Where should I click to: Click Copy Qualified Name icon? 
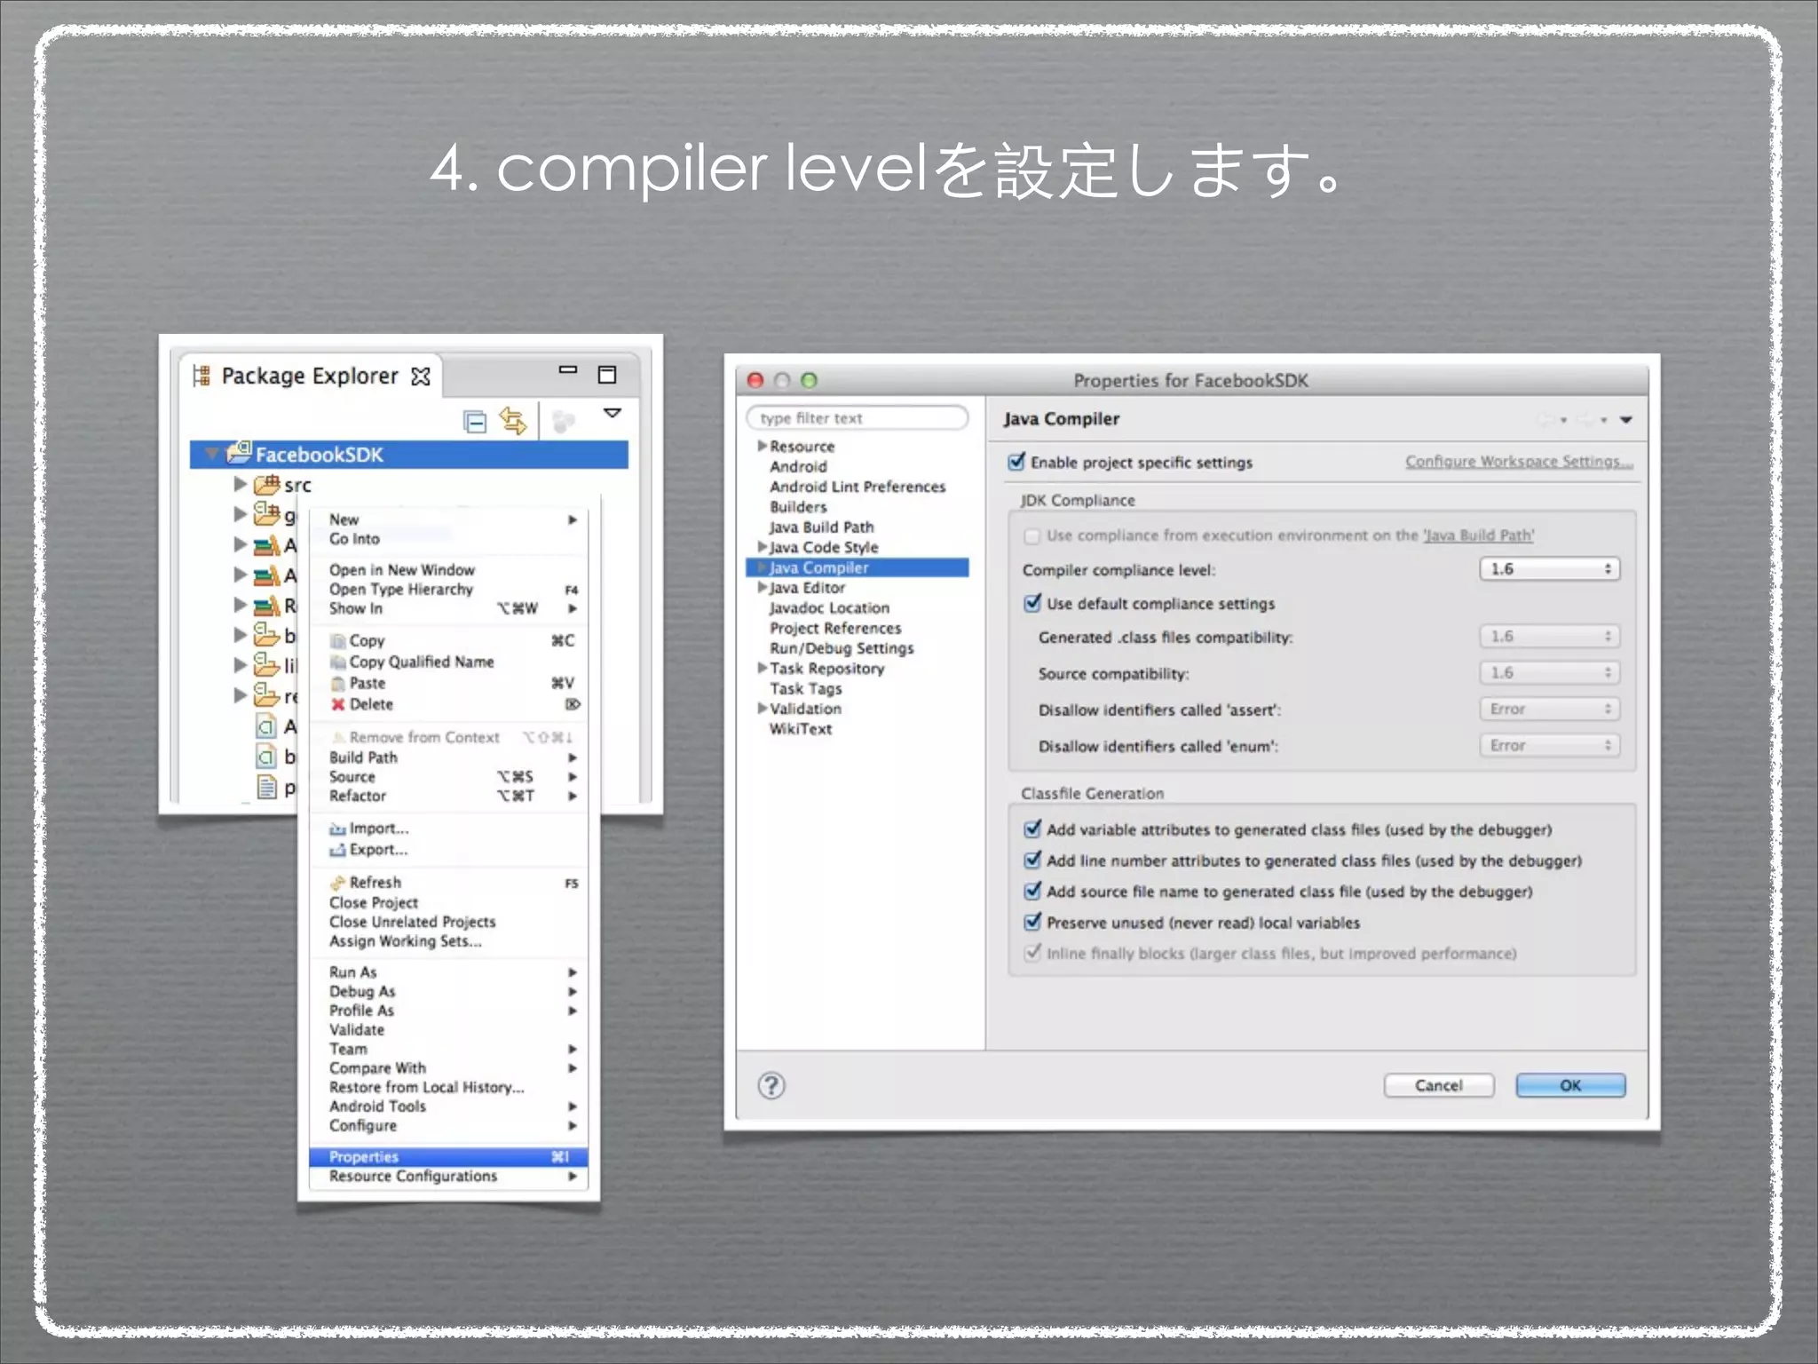point(337,662)
